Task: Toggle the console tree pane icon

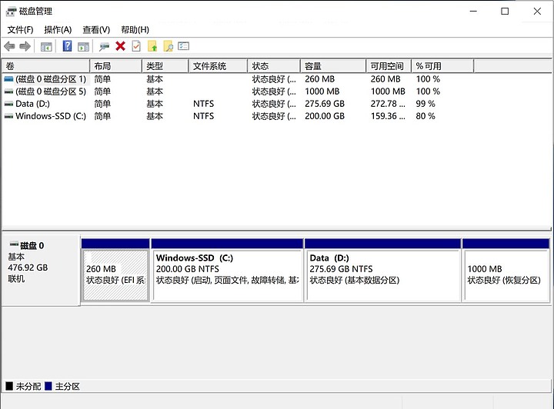Action: [x=46, y=46]
